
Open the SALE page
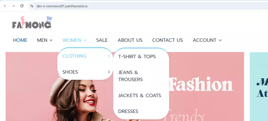102,40
